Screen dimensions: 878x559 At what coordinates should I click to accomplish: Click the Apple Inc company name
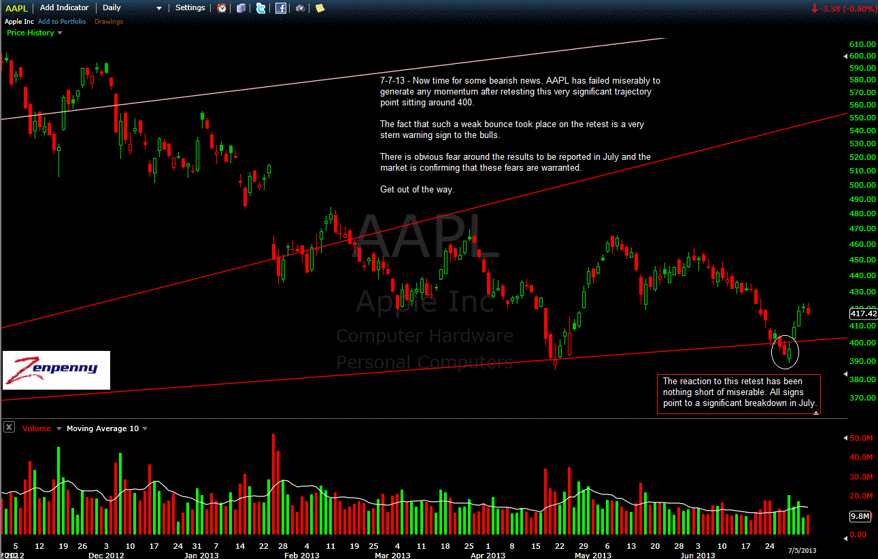(x=18, y=22)
